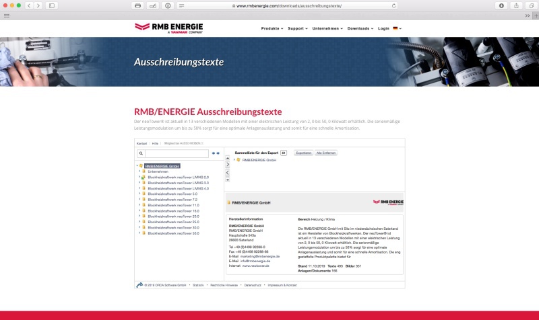539x320 pixels.
Task: Open the Support menu
Action: coord(298,28)
